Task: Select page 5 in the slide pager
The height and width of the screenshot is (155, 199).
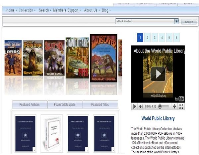Action: point(169,38)
